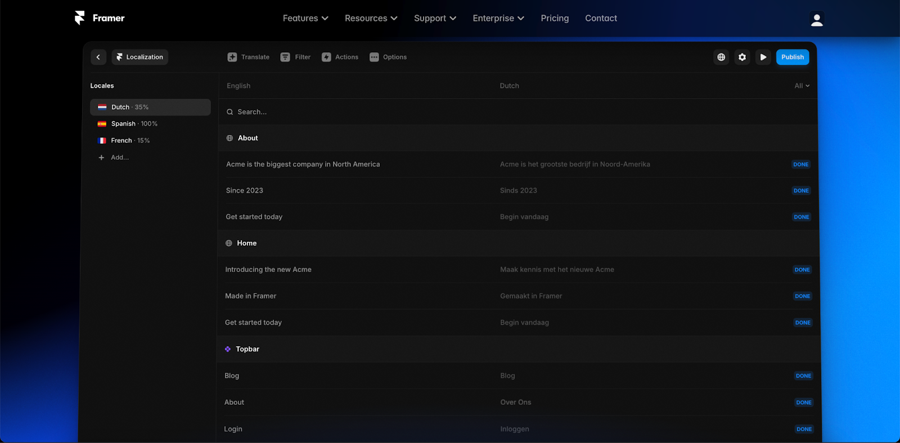This screenshot has width=900, height=443.
Task: Click the globe language icon
Action: tap(721, 57)
